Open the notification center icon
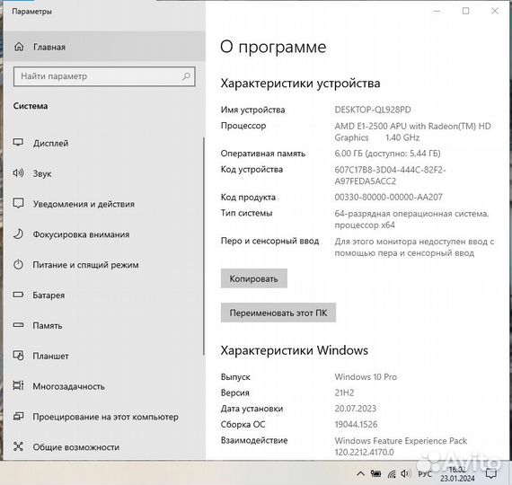The height and width of the screenshot is (485, 512). (x=491, y=473)
